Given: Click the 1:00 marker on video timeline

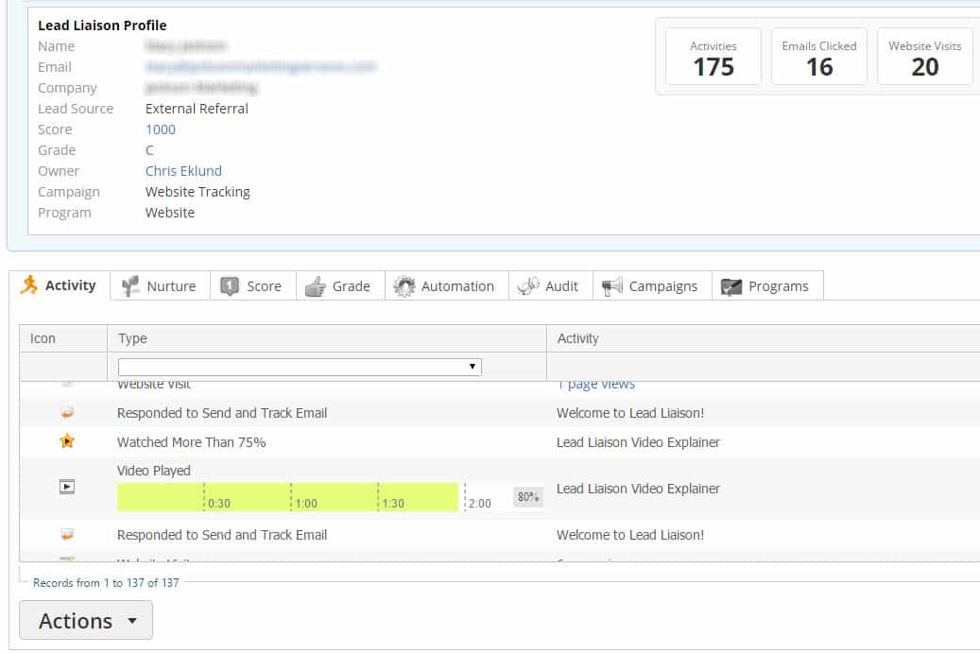Looking at the screenshot, I should 305,504.
